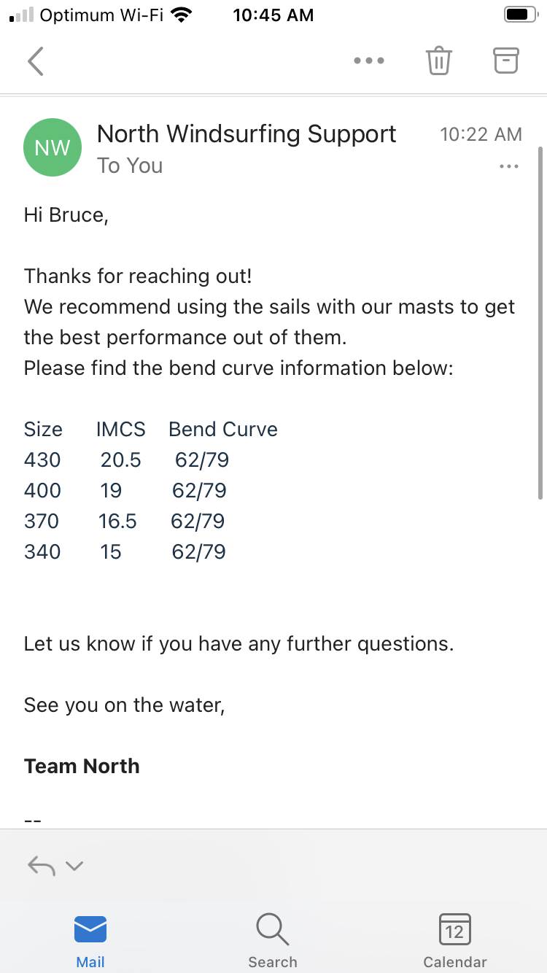Tap the green NW sender avatar
547x973 pixels.
coord(53,147)
